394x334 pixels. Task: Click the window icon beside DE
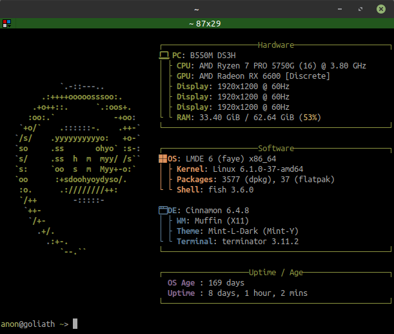163,211
